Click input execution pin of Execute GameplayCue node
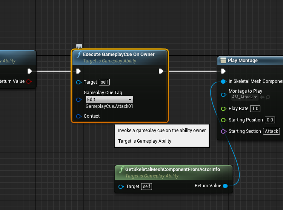 coord(78,71)
